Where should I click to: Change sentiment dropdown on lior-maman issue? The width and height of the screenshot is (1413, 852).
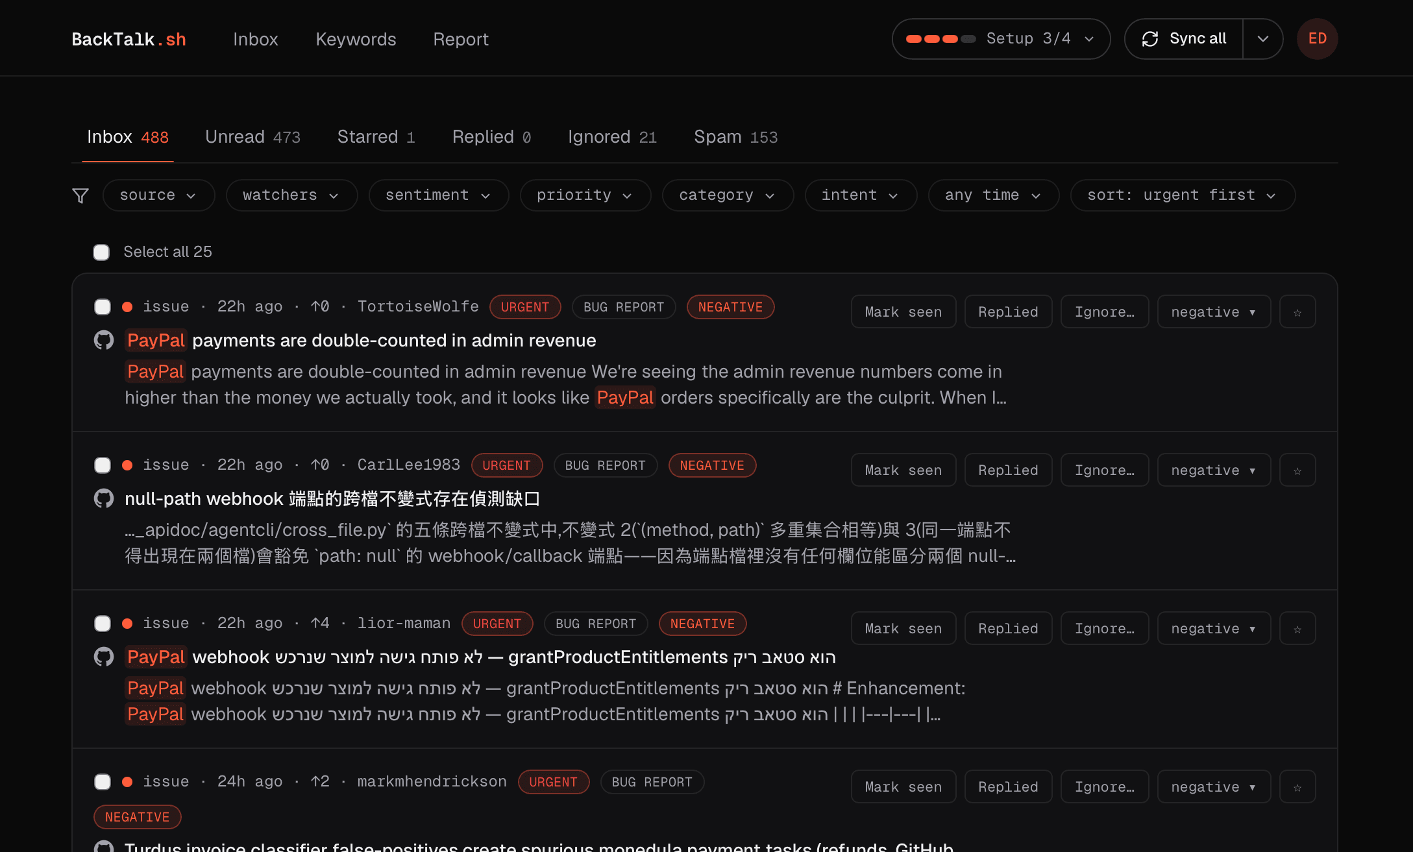coord(1214,629)
